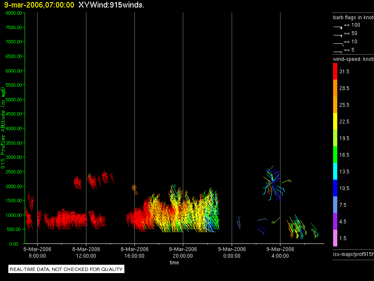374x281 pixels.
Task: Click the 'wind-speed: knots' legend heading
Action: pyautogui.click(x=354, y=59)
